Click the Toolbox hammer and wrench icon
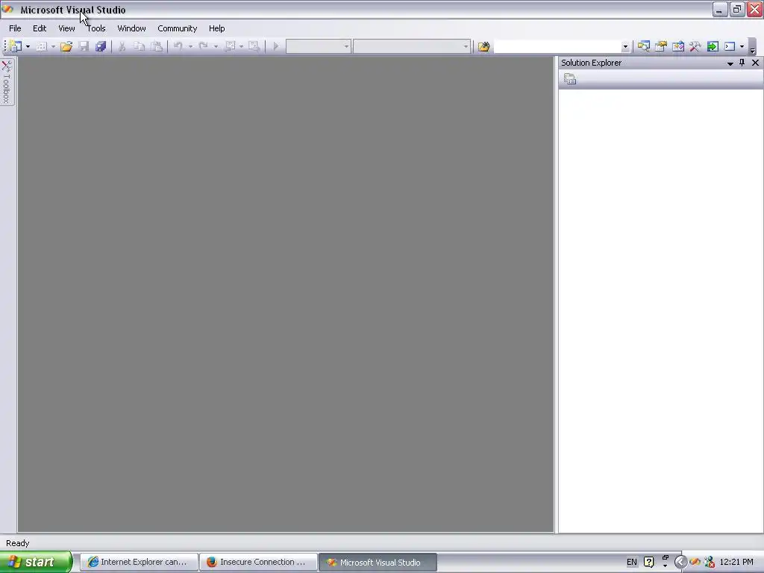Image resolution: width=764 pixels, height=573 pixels. click(695, 46)
